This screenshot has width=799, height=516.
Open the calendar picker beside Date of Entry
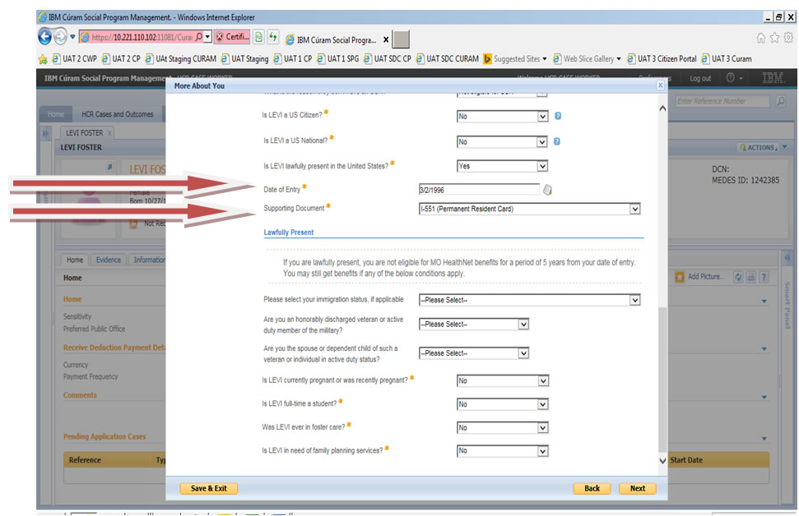pos(547,190)
